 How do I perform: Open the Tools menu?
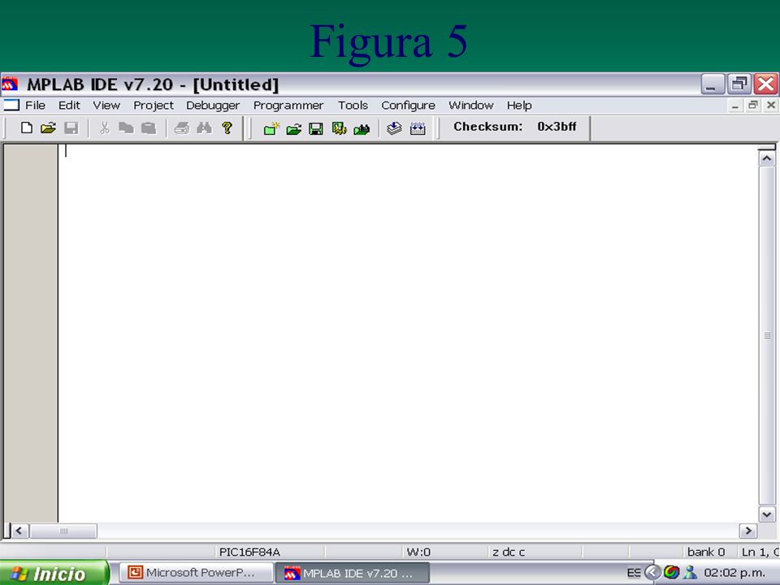353,106
